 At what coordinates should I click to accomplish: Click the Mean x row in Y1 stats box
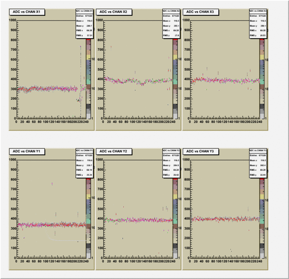pos(84,160)
